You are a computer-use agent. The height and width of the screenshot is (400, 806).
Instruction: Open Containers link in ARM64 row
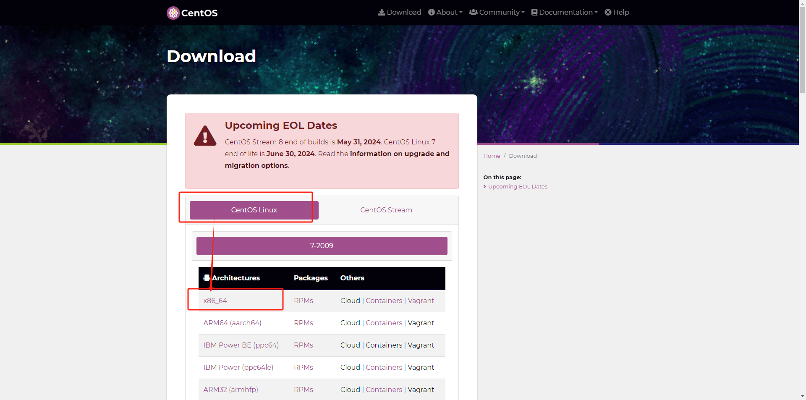(x=384, y=323)
